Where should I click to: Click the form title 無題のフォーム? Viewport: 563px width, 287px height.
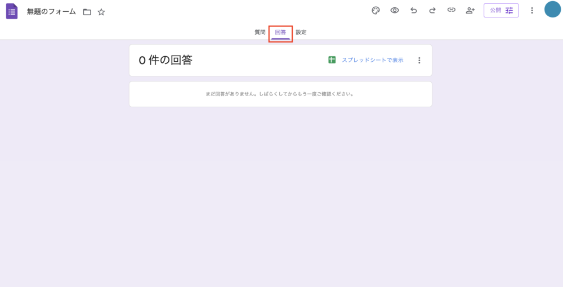pyautogui.click(x=51, y=11)
